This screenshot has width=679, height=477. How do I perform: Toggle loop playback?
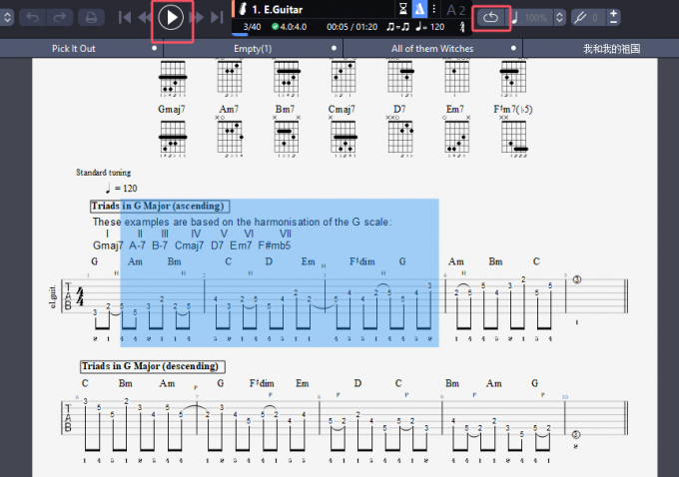click(491, 18)
